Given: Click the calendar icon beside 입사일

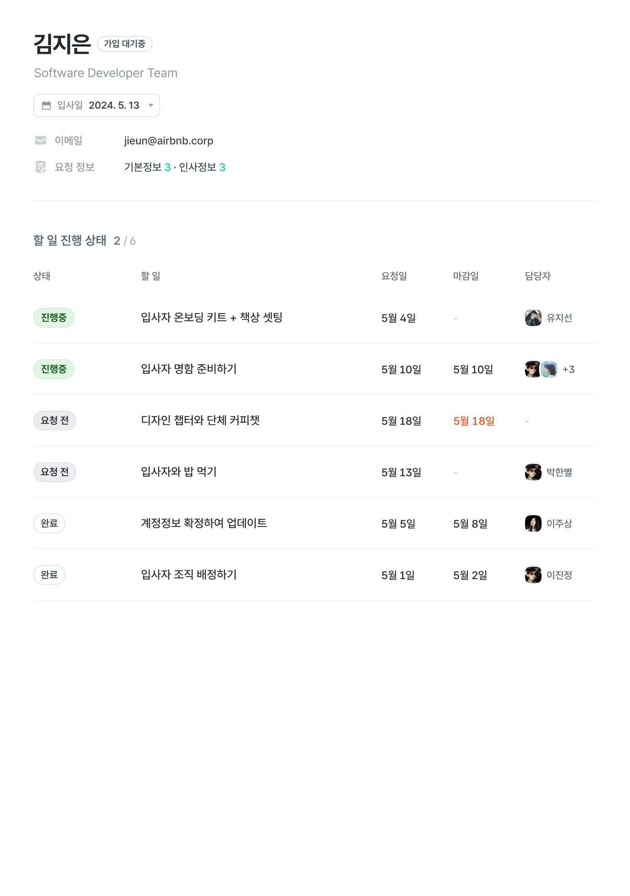Looking at the screenshot, I should pos(46,105).
